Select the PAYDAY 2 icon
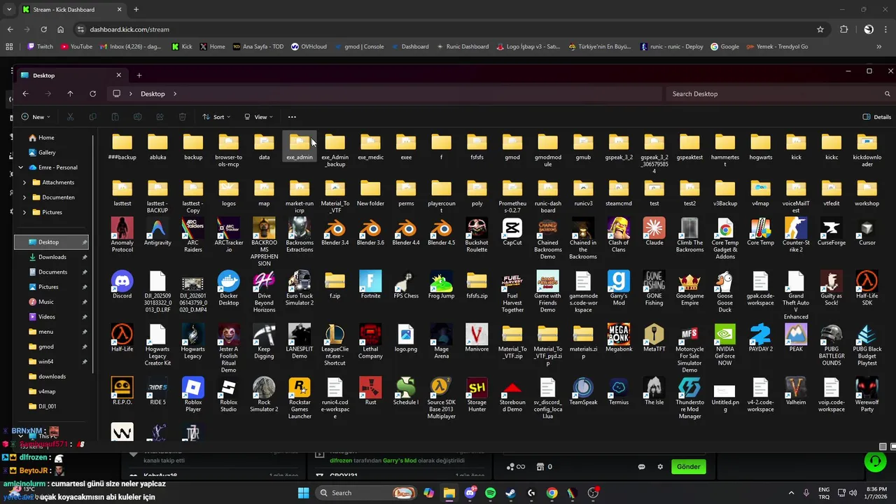This screenshot has width=896, height=504. [x=760, y=339]
